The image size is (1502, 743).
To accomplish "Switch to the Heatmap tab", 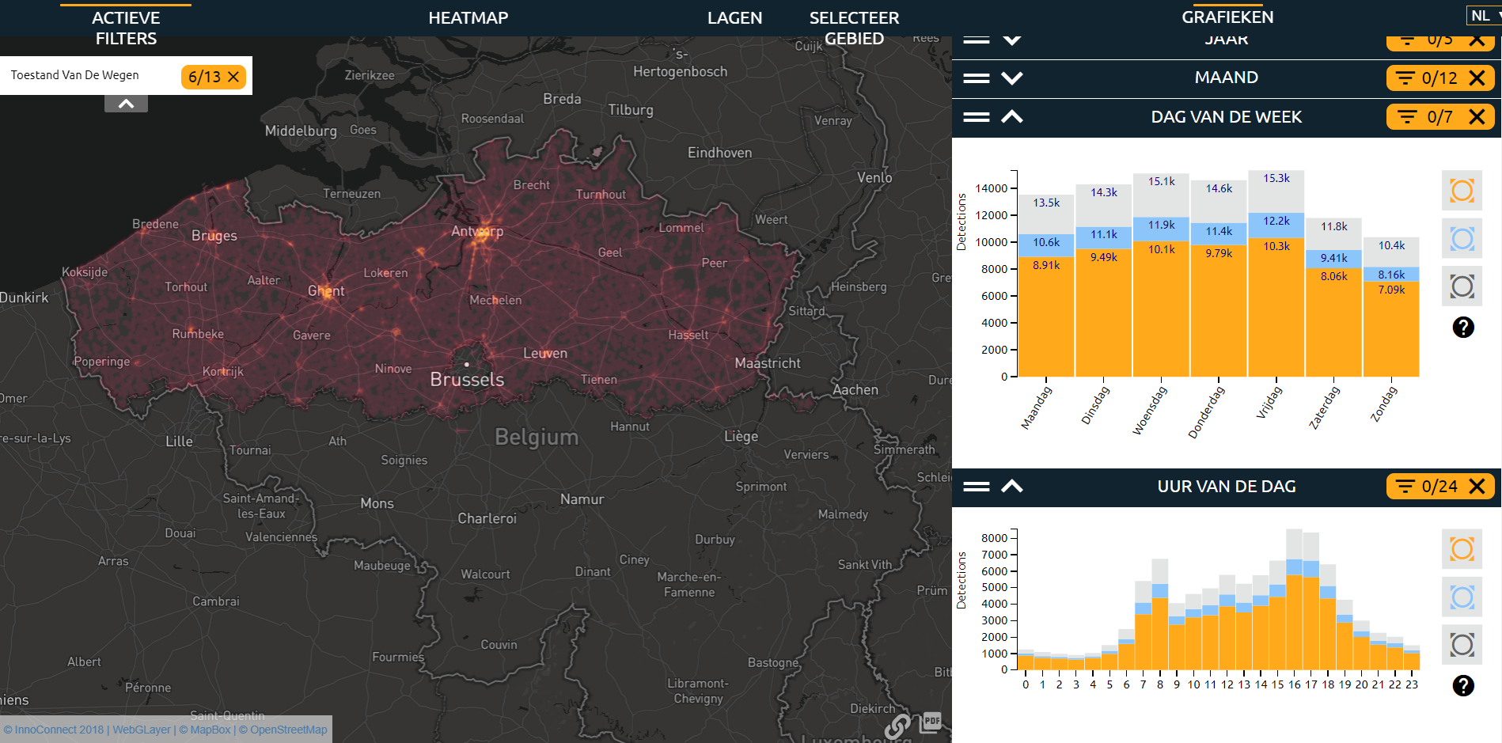I will click(468, 18).
